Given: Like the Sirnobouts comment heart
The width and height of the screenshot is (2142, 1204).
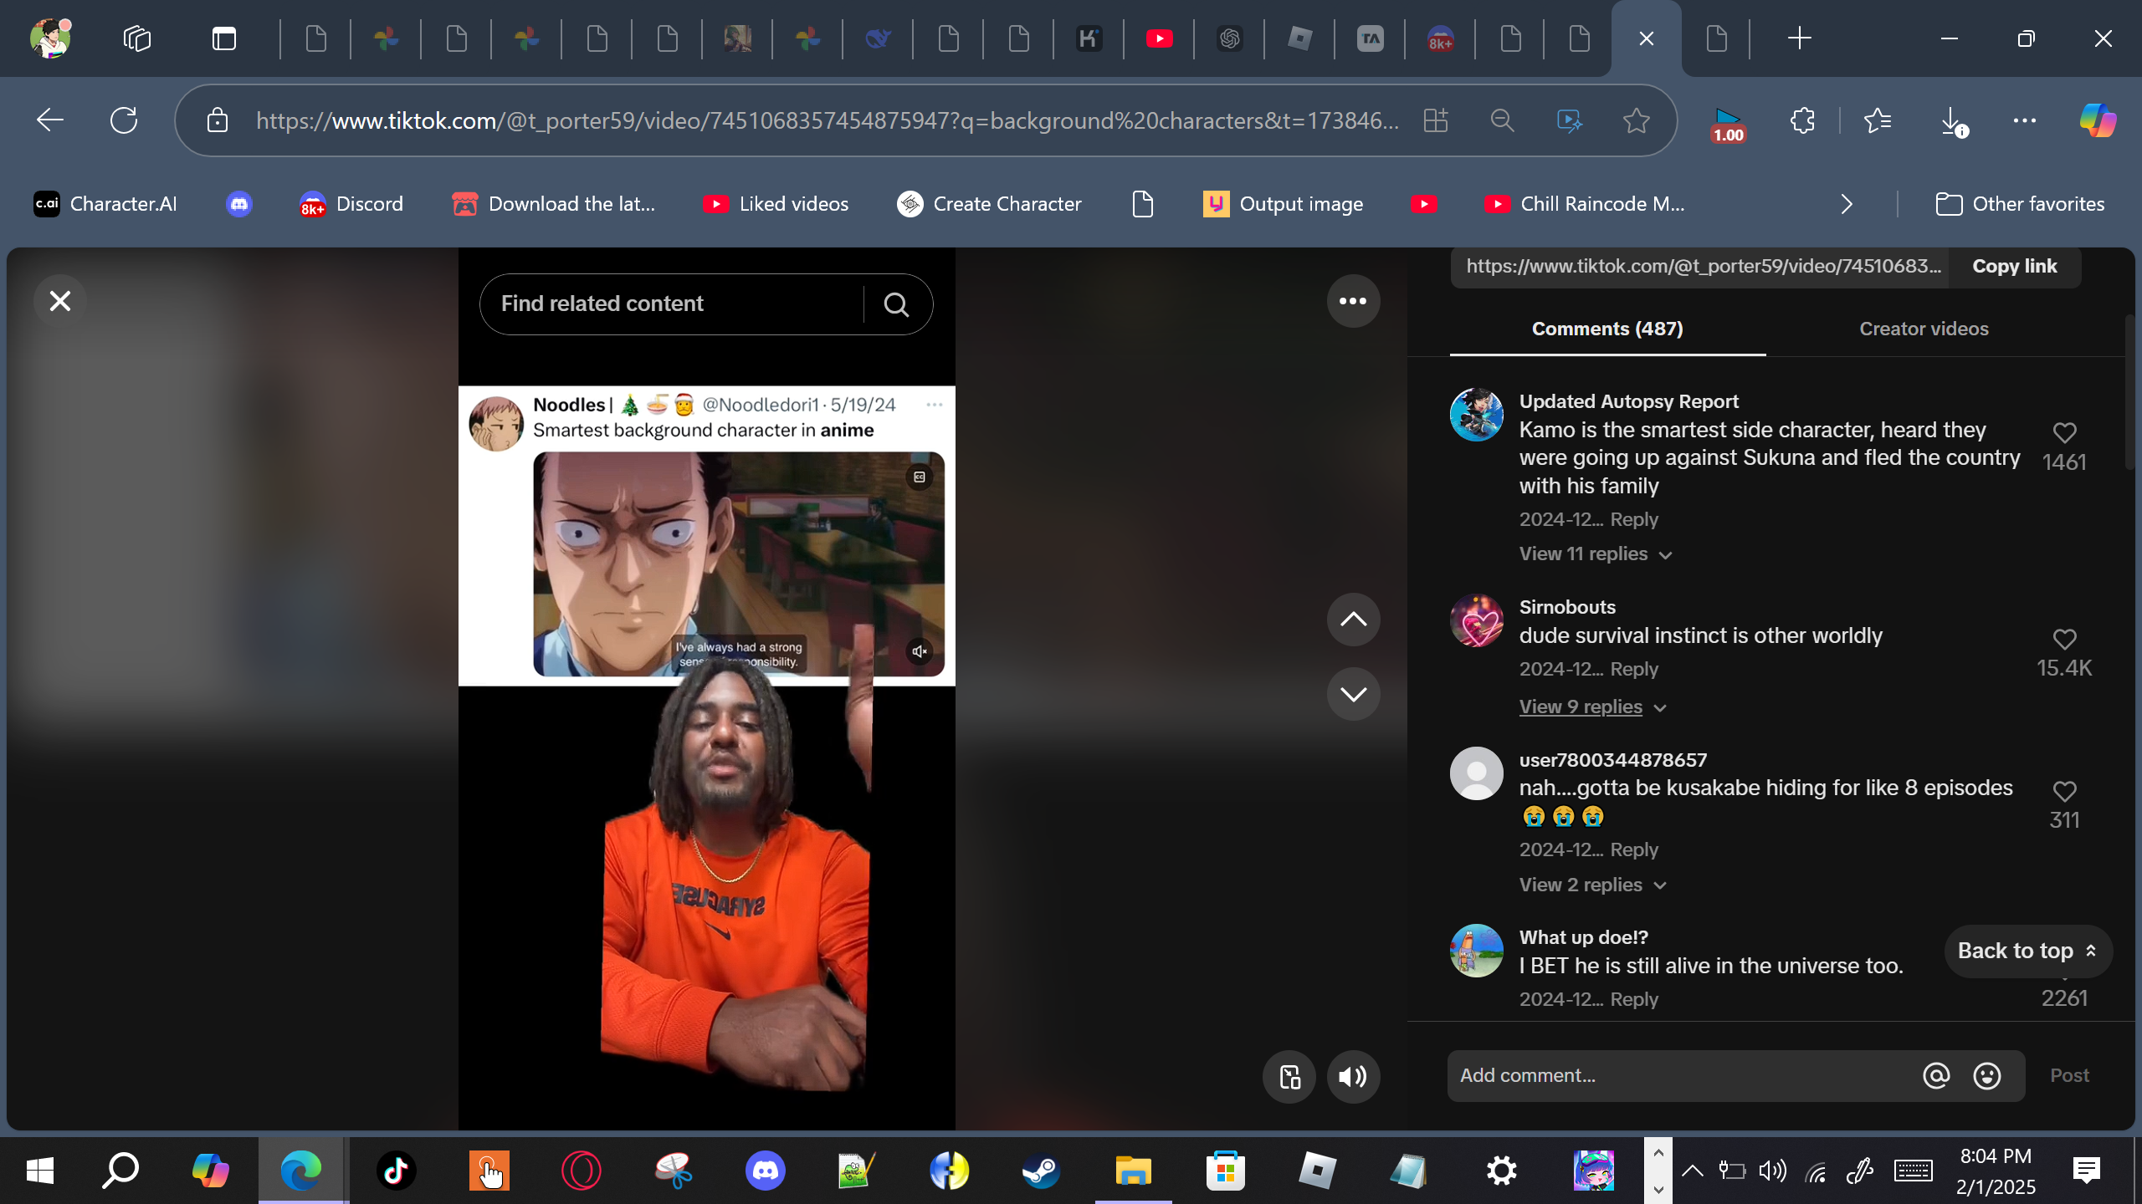Looking at the screenshot, I should [x=2064, y=640].
